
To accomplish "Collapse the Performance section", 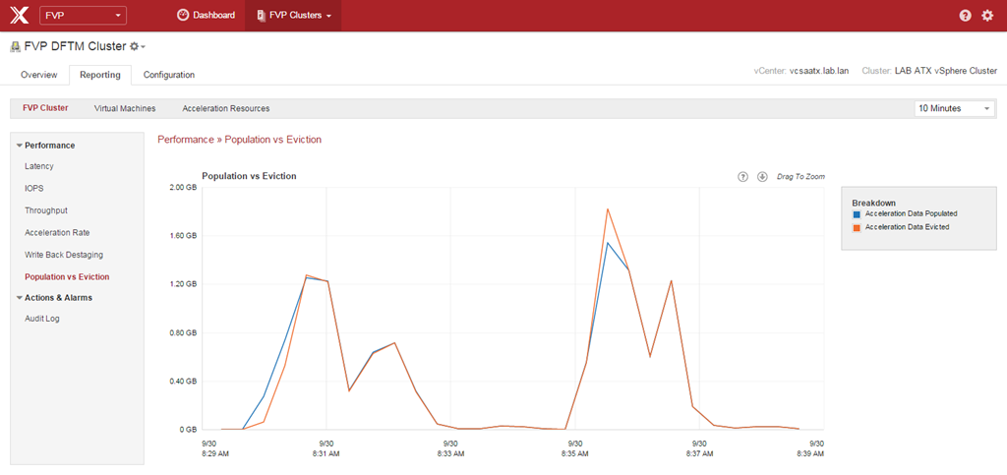I will pos(20,146).
